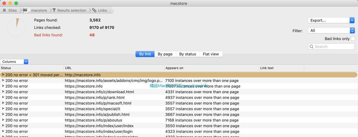Sort by the Appears on column header
The width and height of the screenshot is (358, 137).
[x=211, y=68]
